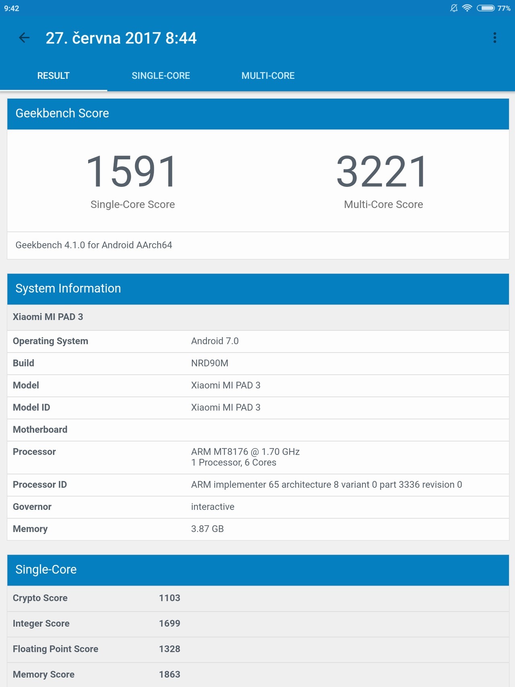Switch to the SINGLE-CORE tab
Image resolution: width=515 pixels, height=687 pixels.
click(161, 76)
